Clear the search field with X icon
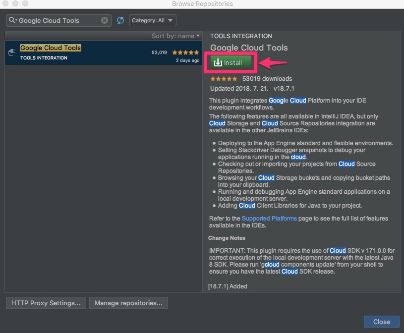 [105, 20]
